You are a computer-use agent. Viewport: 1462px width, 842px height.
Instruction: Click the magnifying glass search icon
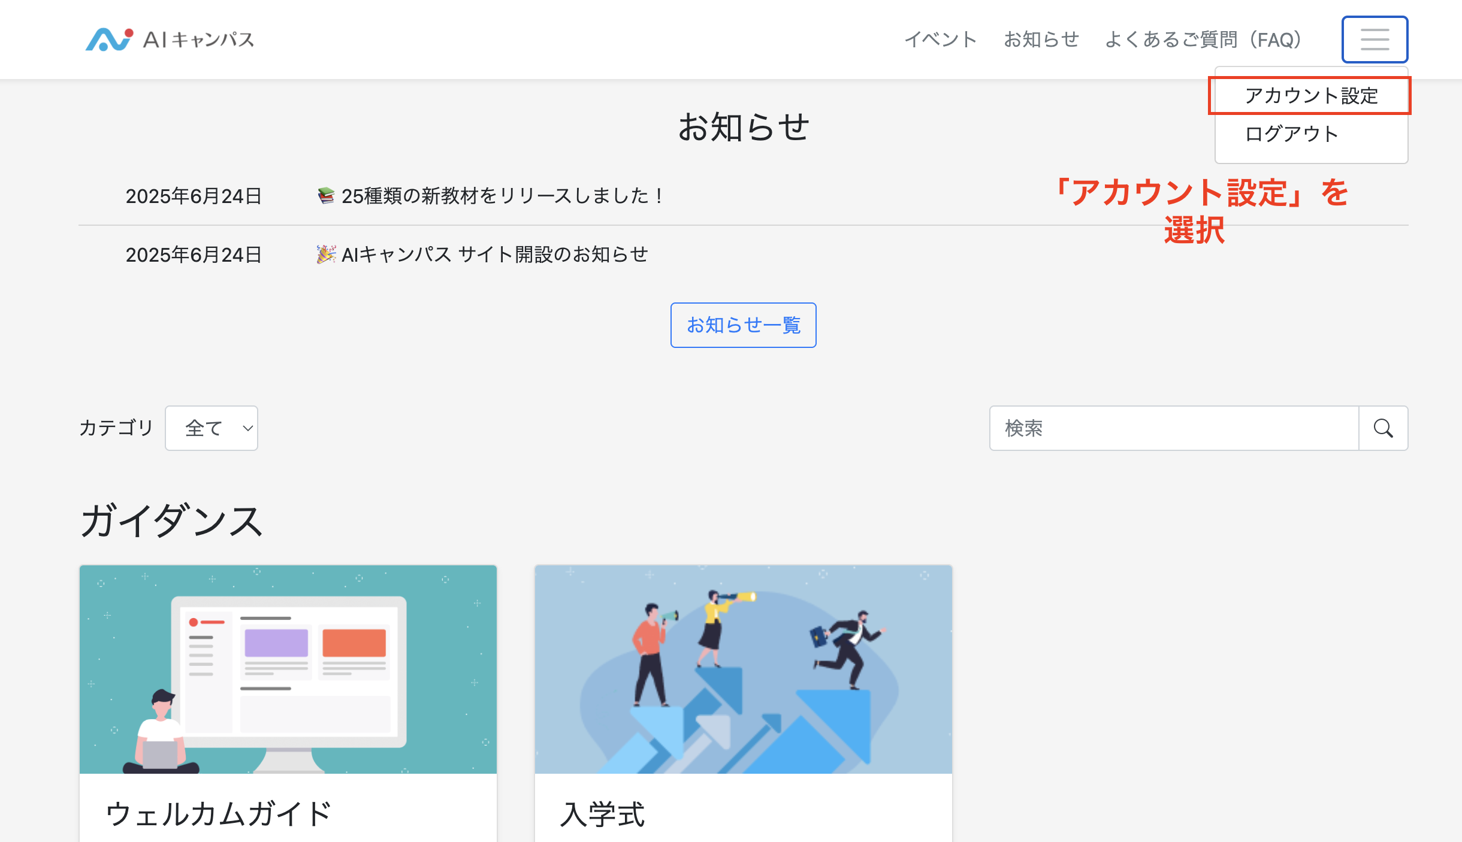1383,428
